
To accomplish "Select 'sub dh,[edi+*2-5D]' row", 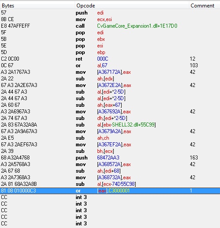I will (x=110, y=118).
